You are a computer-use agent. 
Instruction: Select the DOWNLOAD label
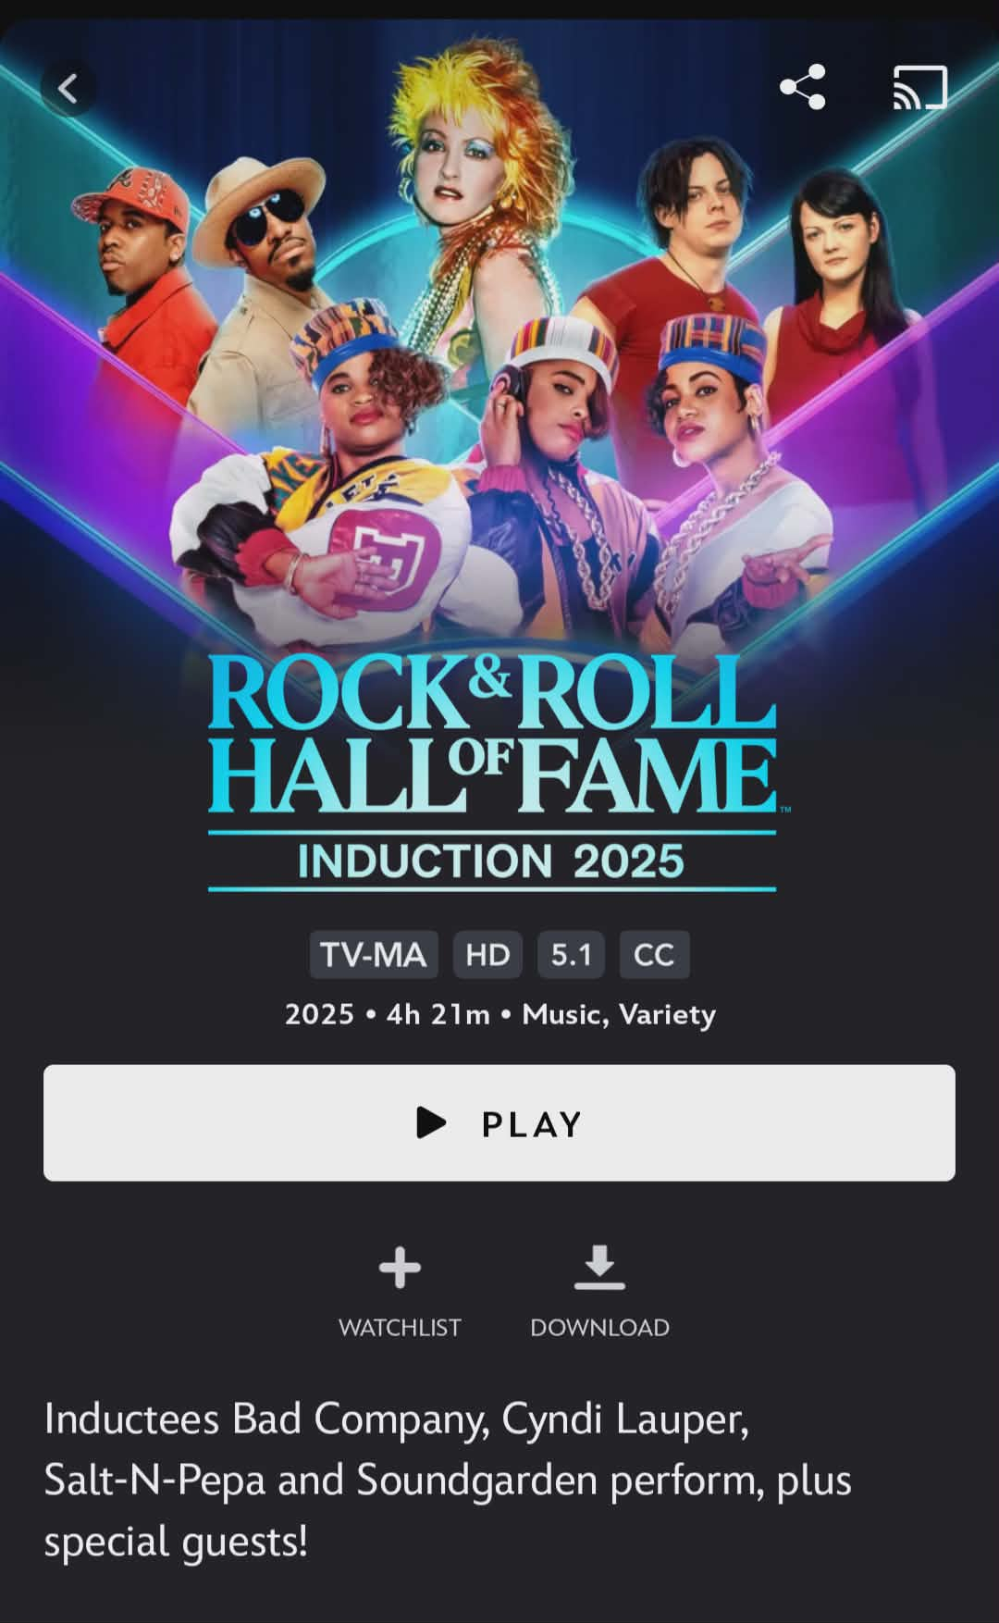tap(599, 1327)
